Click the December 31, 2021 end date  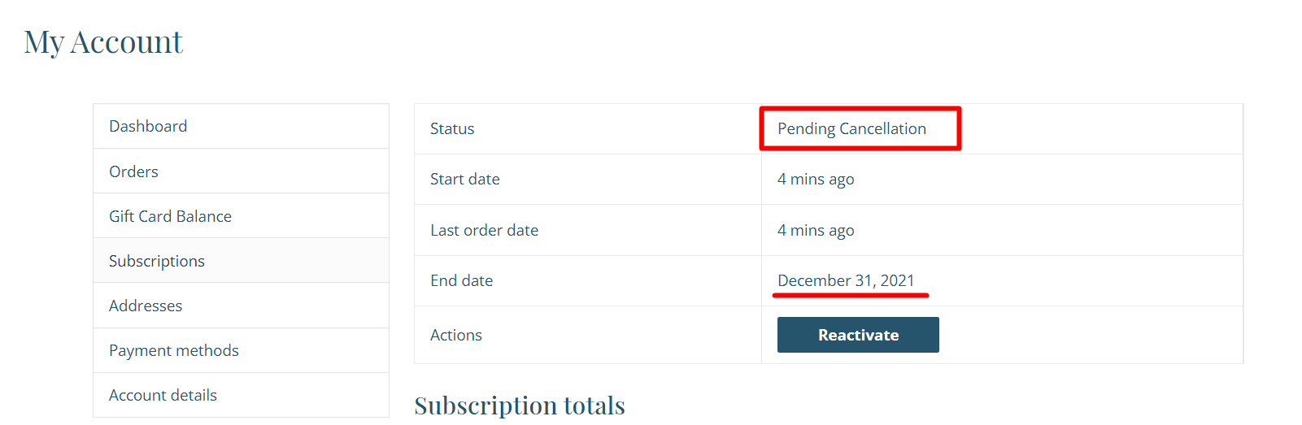(x=846, y=280)
